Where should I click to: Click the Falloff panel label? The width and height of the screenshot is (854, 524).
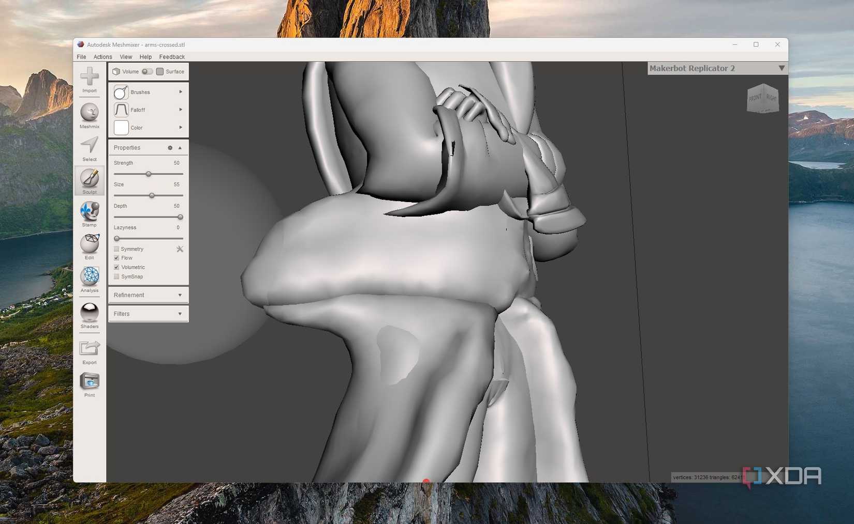[x=138, y=110]
